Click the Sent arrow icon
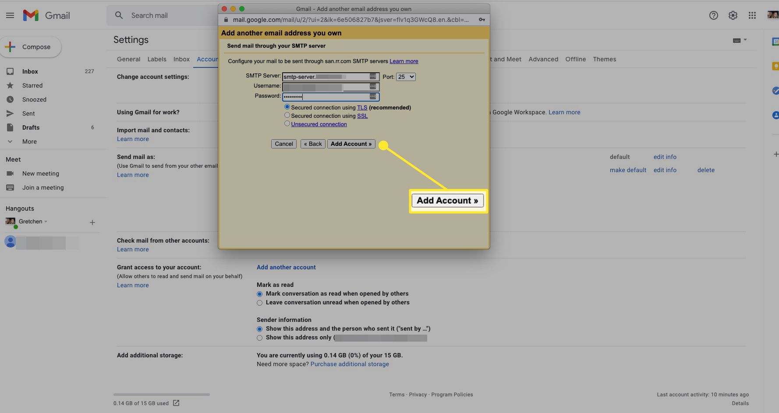 pos(10,113)
